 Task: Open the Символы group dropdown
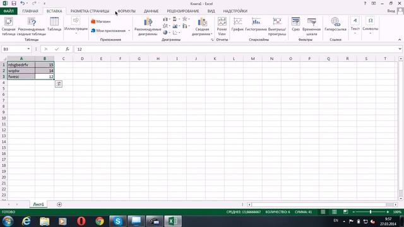371,26
